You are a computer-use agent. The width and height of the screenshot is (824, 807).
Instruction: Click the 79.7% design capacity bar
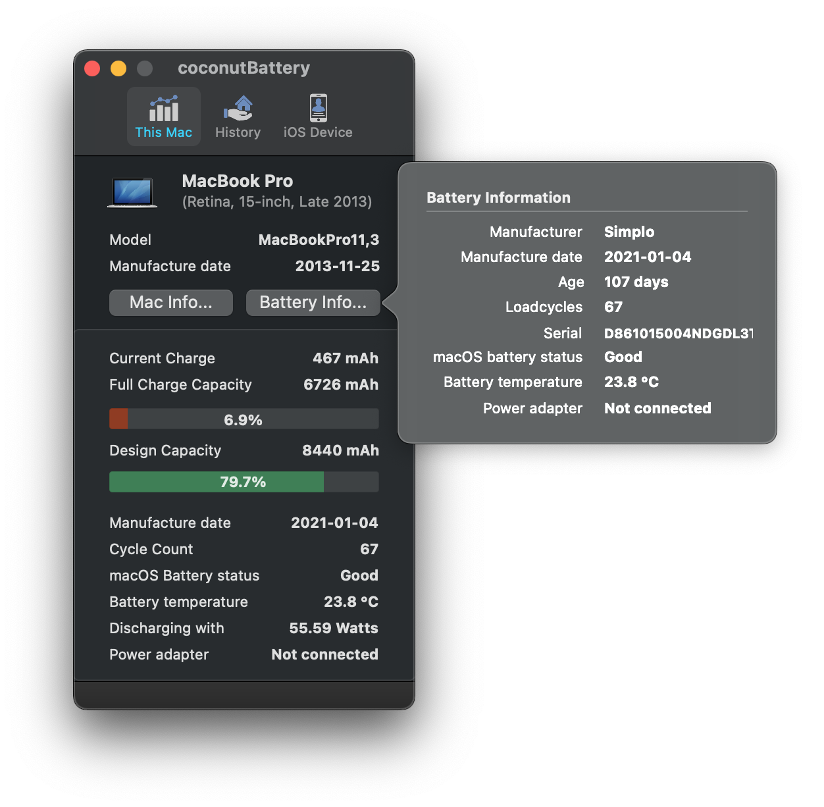click(244, 482)
